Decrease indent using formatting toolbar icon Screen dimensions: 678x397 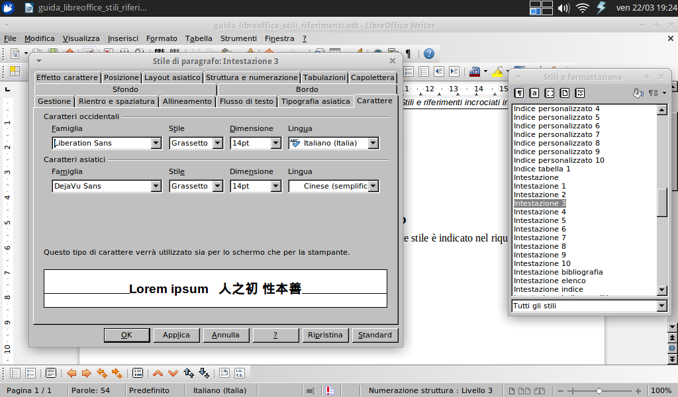(439, 71)
